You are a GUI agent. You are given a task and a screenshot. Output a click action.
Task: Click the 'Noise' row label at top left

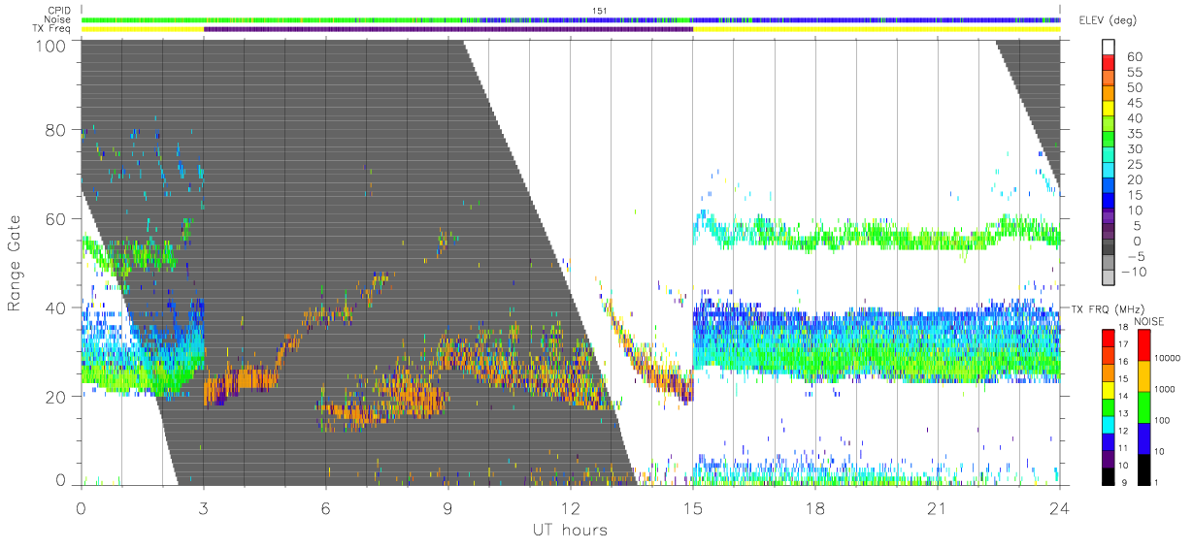point(58,19)
